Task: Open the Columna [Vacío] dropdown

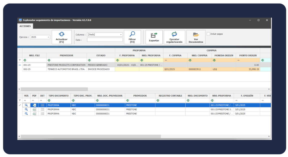Action: pyautogui.click(x=121, y=35)
